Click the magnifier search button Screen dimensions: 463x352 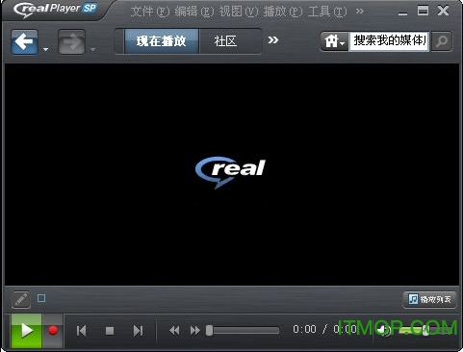[x=442, y=41]
